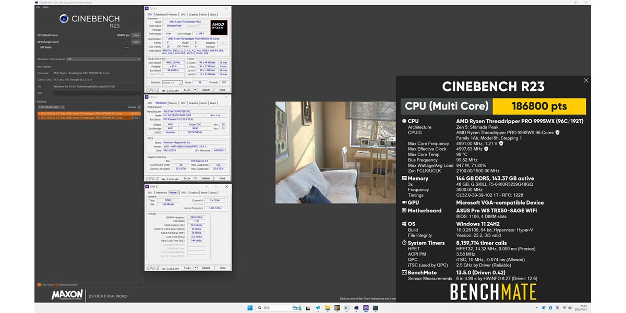Click the Cinebench R23 logo sphere
The height and width of the screenshot is (313, 626).
(x=64, y=20)
